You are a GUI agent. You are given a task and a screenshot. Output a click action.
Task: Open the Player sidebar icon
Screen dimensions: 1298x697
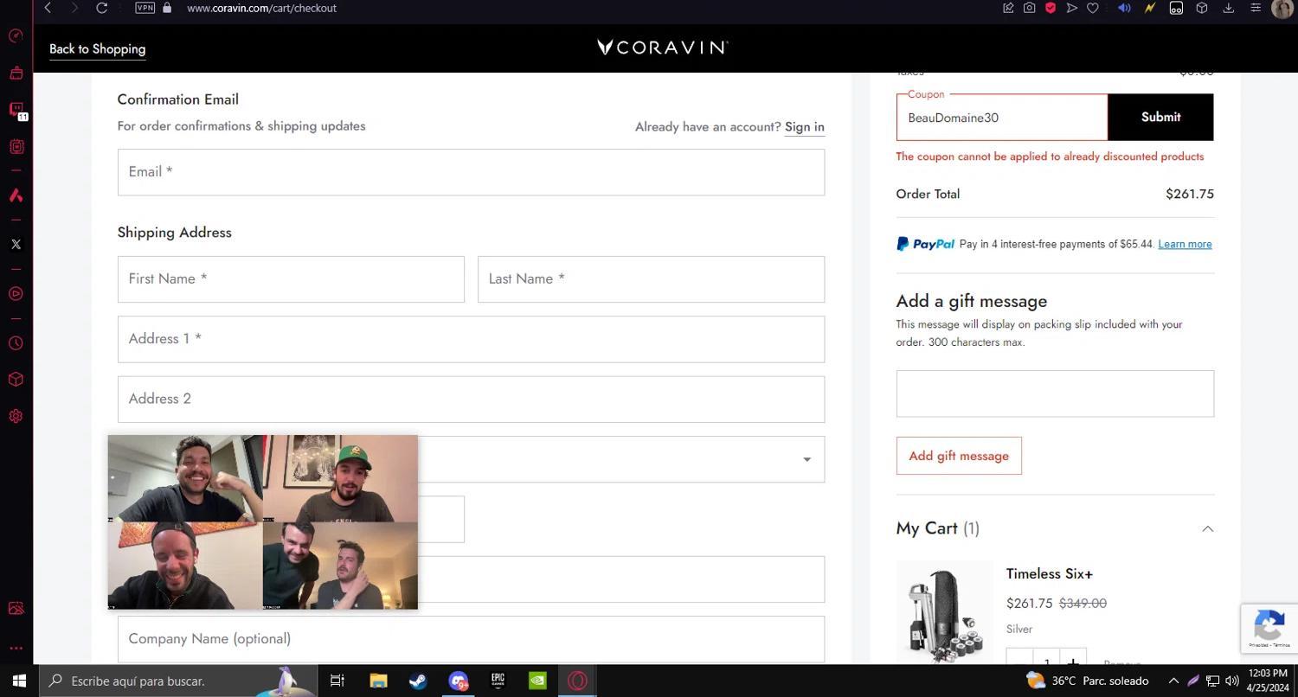point(16,294)
